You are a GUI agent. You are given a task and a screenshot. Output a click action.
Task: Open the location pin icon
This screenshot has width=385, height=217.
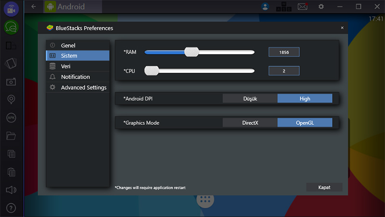coord(11,99)
